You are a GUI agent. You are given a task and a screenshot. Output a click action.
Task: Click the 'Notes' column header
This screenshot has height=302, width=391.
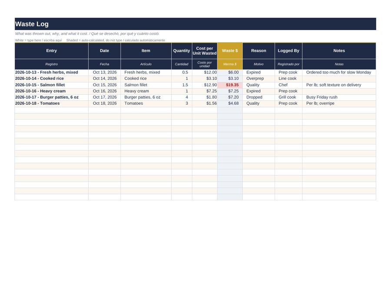[x=339, y=51]
